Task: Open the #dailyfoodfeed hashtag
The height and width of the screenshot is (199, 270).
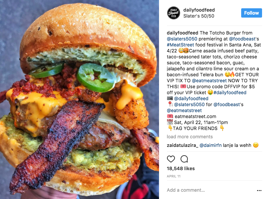Action: point(230,93)
